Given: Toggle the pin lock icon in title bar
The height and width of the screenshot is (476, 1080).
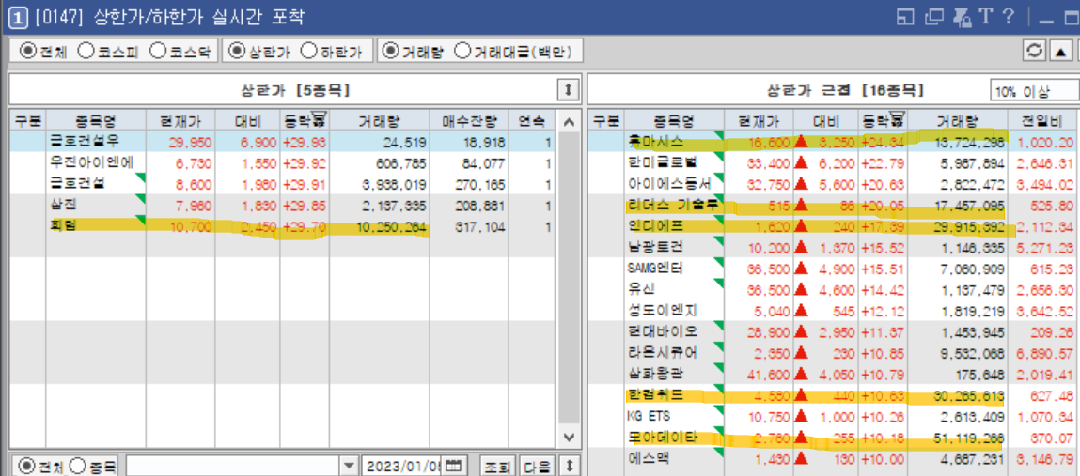Looking at the screenshot, I should coord(962,17).
